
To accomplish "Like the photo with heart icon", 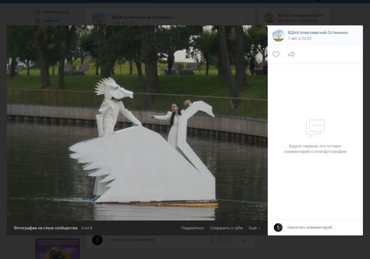I will coord(276,54).
